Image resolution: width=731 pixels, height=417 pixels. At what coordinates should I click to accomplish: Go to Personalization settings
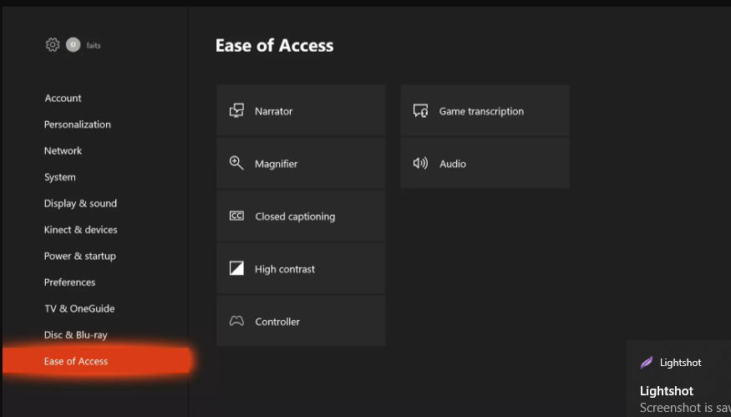78,125
